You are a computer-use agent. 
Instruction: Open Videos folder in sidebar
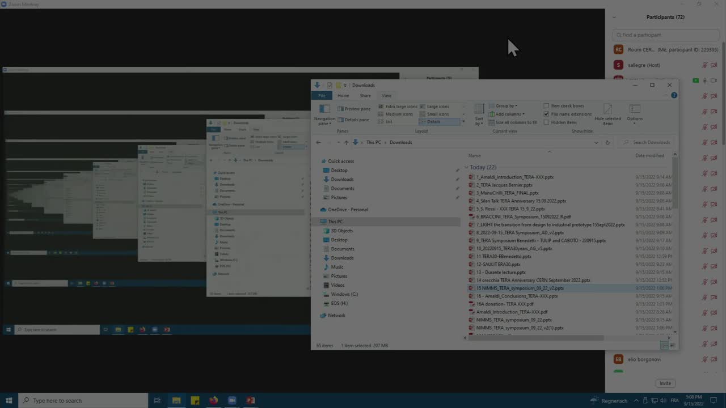coord(337,285)
